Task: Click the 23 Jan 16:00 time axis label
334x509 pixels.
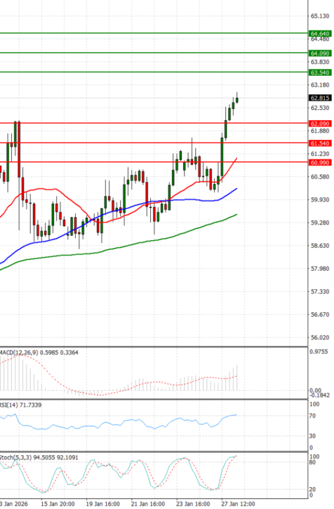Action: [x=193, y=504]
